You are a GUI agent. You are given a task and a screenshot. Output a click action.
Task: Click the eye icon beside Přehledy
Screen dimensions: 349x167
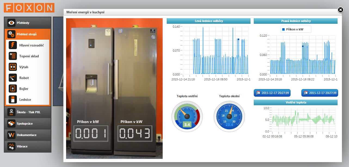click(x=11, y=23)
